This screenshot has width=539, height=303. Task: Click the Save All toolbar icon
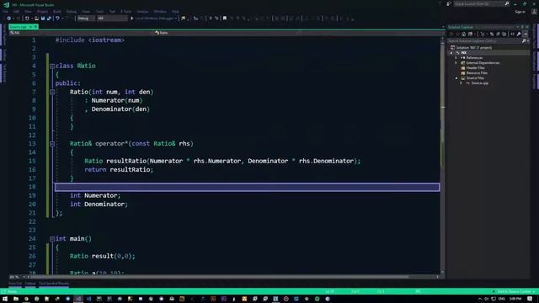click(x=49, y=19)
